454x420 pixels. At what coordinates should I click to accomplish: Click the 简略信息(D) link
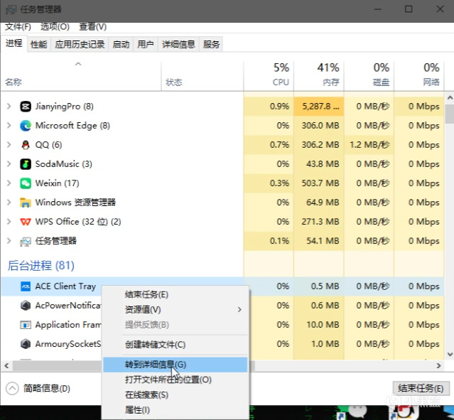coord(47,389)
